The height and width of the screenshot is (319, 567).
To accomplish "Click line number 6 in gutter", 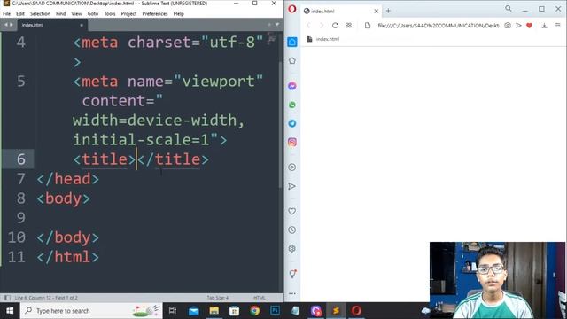I will coord(21,159).
